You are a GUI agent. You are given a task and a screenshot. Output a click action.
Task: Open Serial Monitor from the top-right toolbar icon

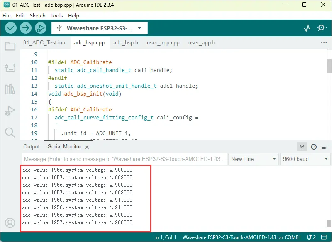[322, 28]
